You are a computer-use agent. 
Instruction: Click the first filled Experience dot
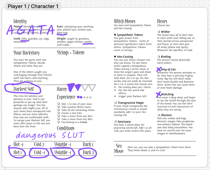coord(79,97)
